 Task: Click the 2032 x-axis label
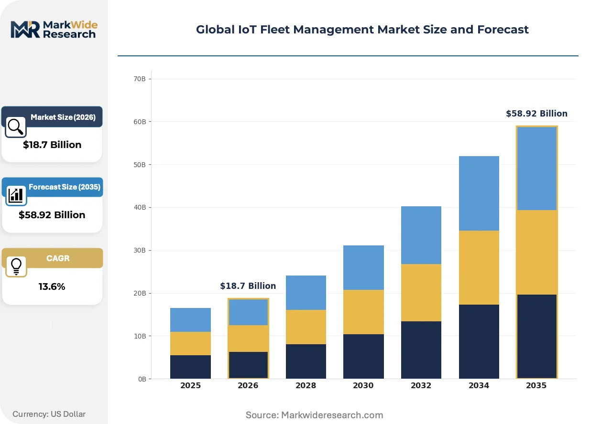421,386
